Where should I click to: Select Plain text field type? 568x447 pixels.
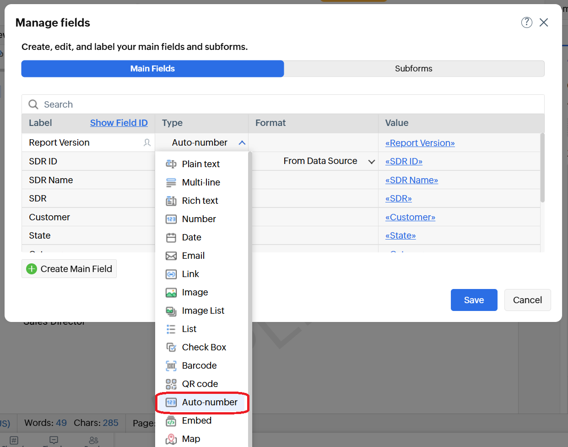[200, 164]
